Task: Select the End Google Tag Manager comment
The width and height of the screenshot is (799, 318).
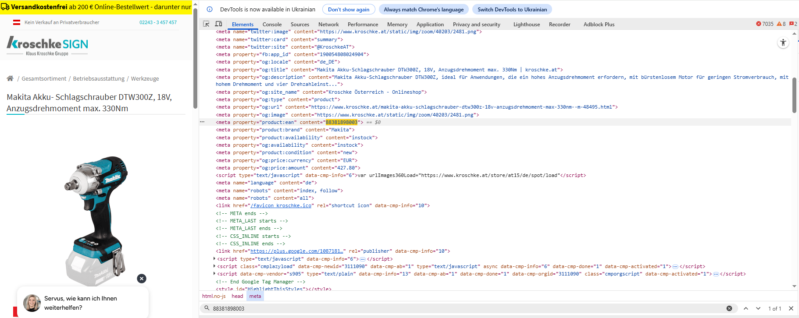Action: tap(260, 282)
